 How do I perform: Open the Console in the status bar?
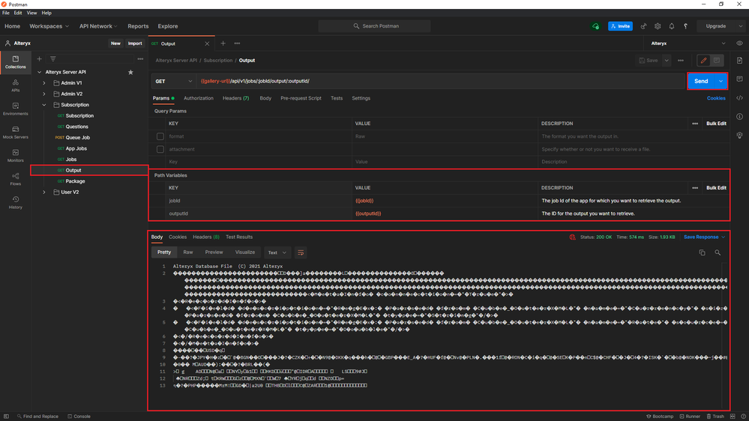tap(79, 417)
